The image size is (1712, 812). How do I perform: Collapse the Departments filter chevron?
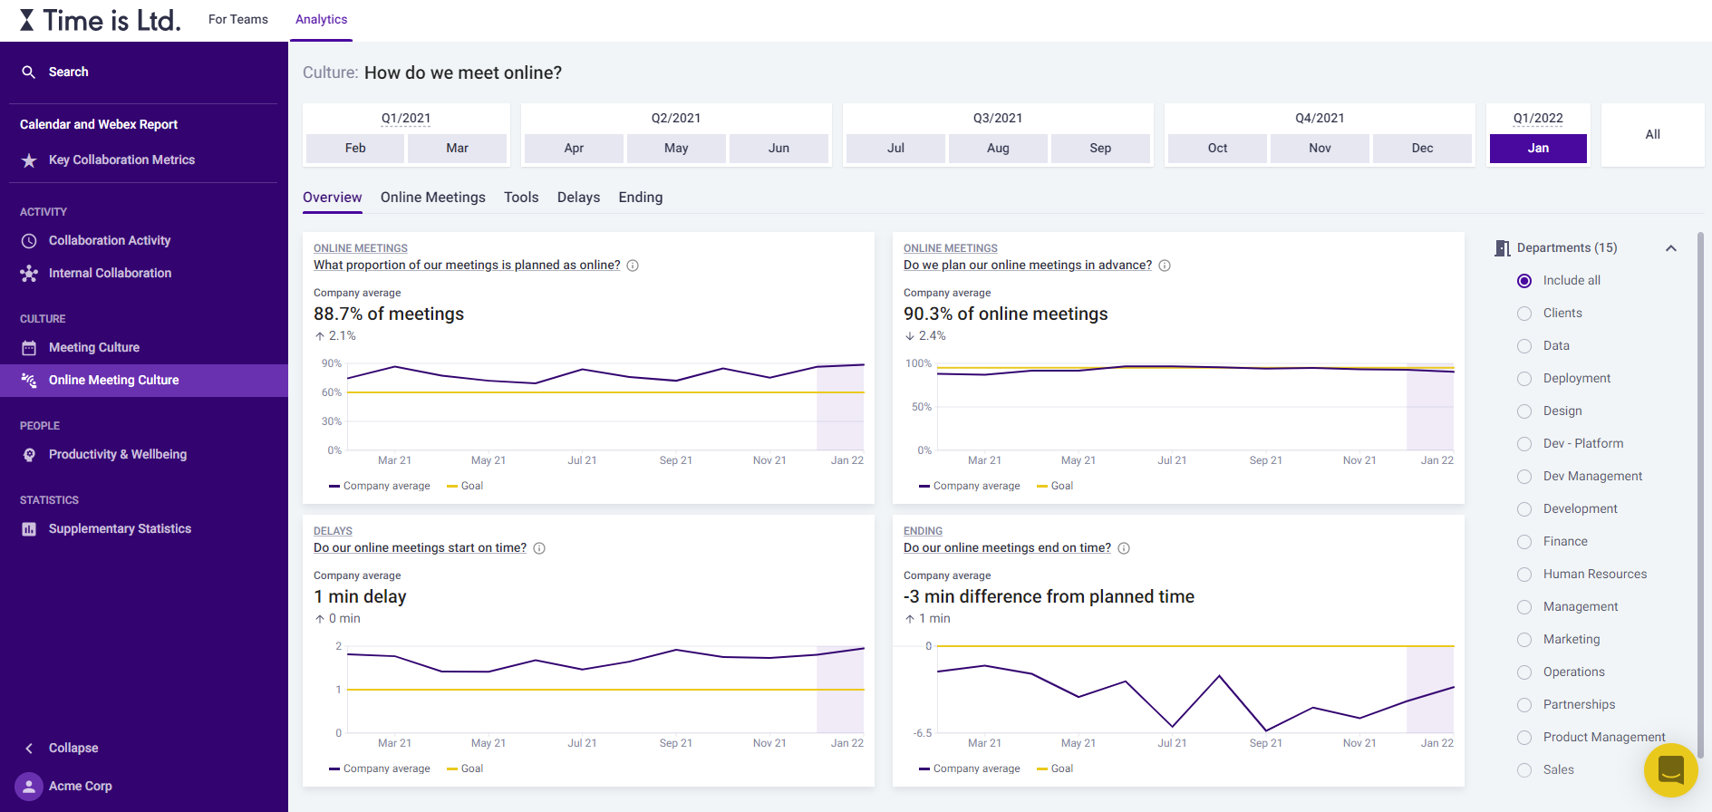1670,248
